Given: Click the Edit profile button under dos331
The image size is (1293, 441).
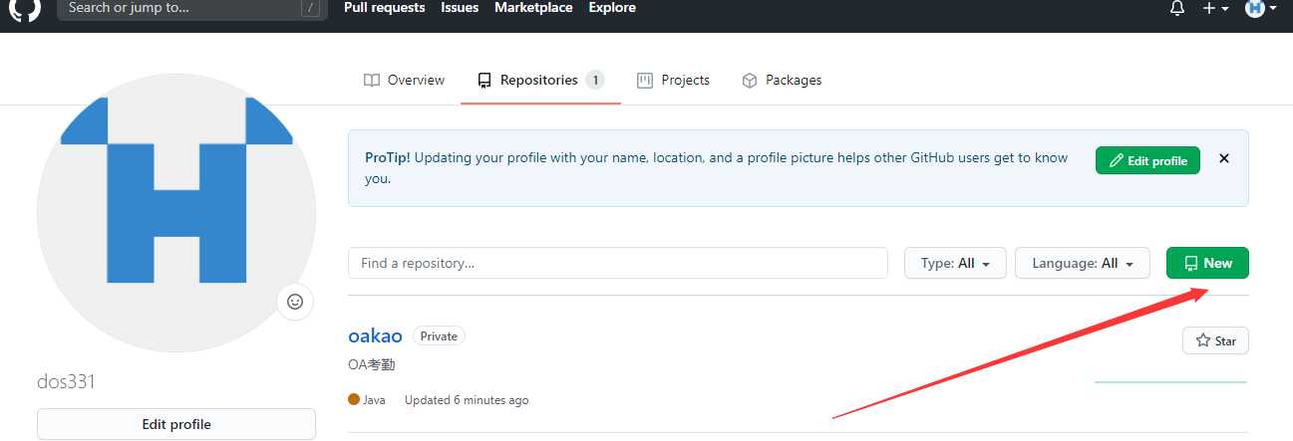Looking at the screenshot, I should [x=176, y=424].
